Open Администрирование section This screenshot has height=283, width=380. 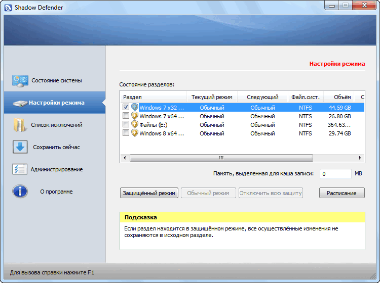(55, 169)
